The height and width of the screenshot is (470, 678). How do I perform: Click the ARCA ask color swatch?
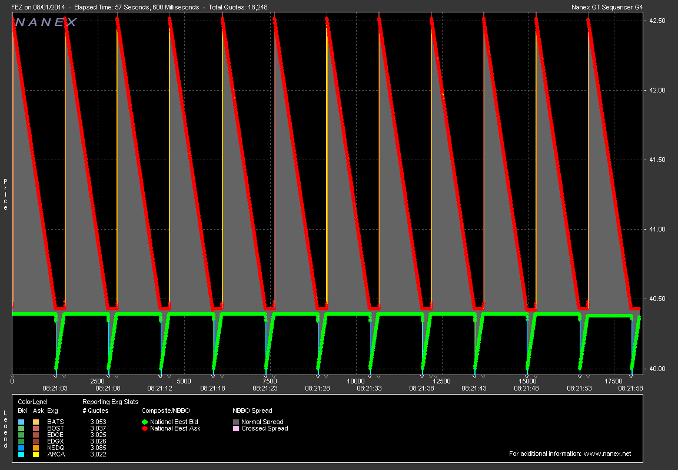(36, 455)
